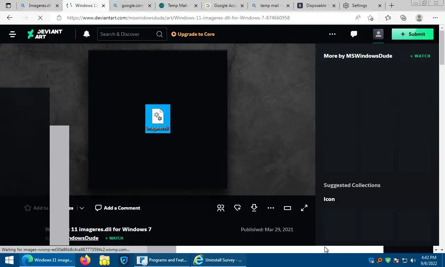The height and width of the screenshot is (267, 445).
Task: Toggle theater mode rectangle icon
Action: [288, 208]
